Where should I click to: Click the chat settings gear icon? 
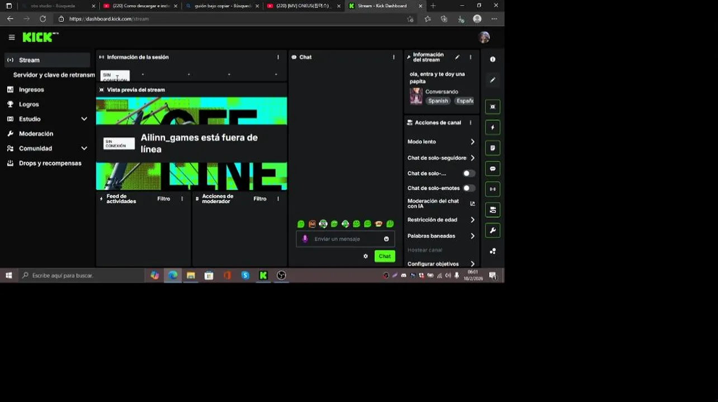point(366,256)
